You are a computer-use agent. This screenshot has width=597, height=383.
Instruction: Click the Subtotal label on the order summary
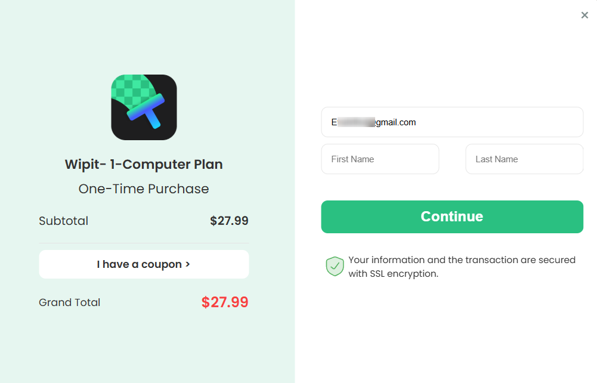(63, 220)
